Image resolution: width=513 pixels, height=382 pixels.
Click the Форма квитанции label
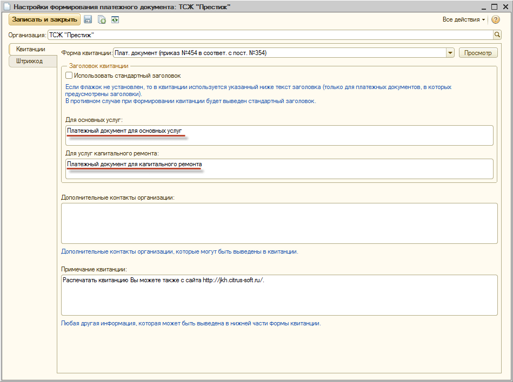click(x=86, y=53)
